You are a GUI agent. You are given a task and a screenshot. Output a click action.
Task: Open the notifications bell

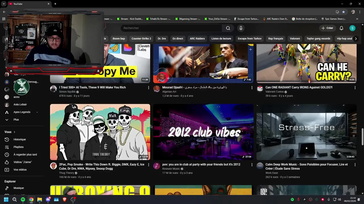coord(342,28)
